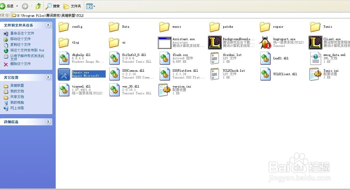
Task: Open 网上邻居 location link
Action: (x=17, y=108)
